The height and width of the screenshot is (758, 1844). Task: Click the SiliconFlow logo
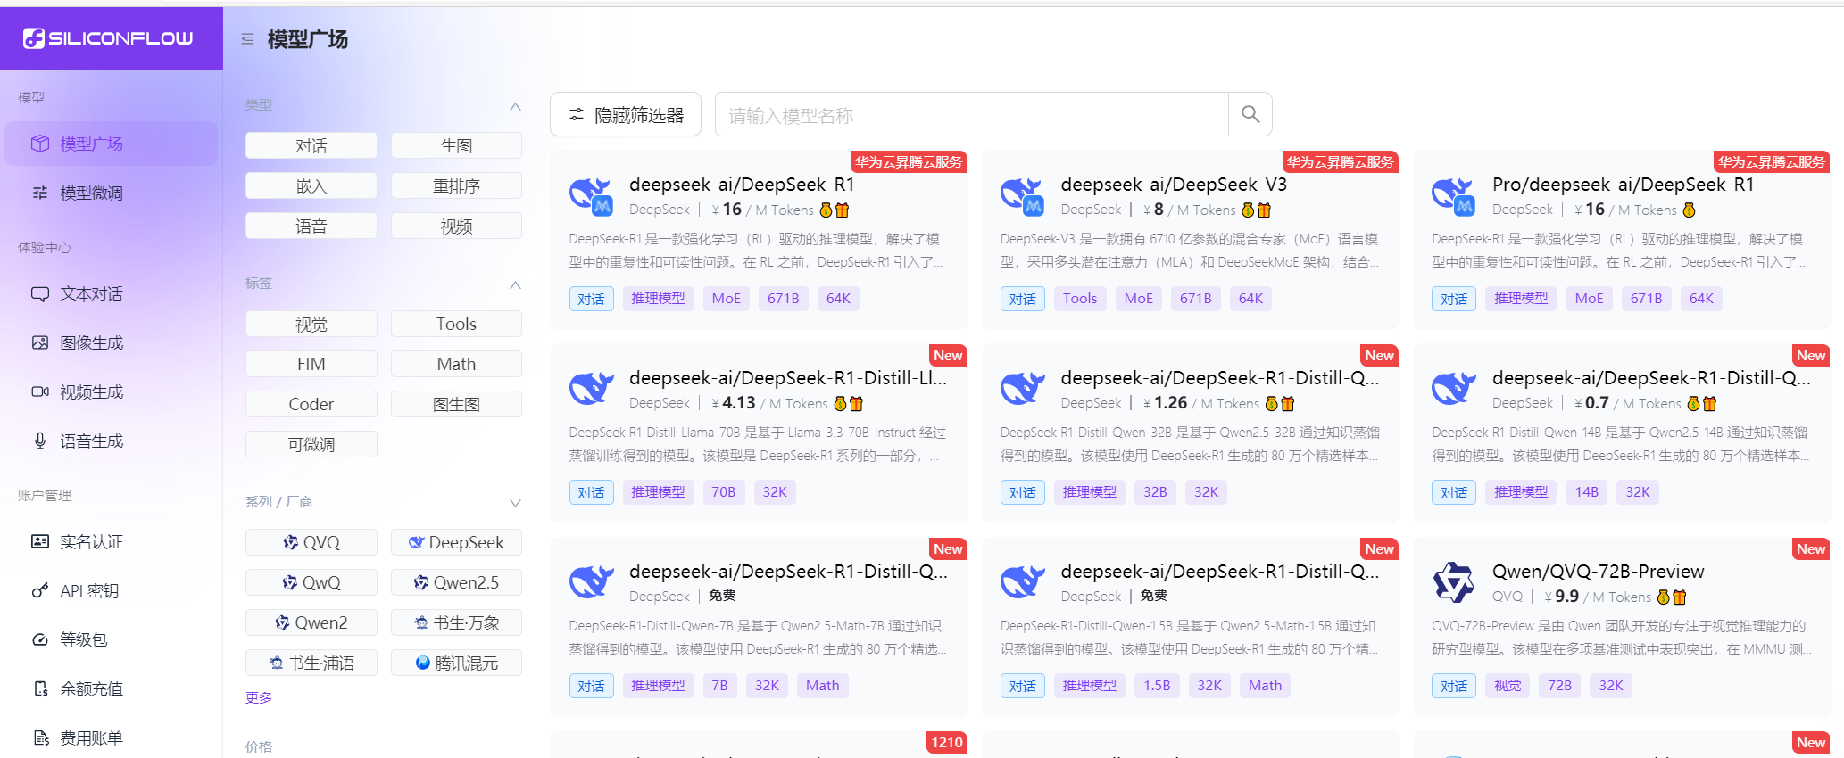(108, 38)
